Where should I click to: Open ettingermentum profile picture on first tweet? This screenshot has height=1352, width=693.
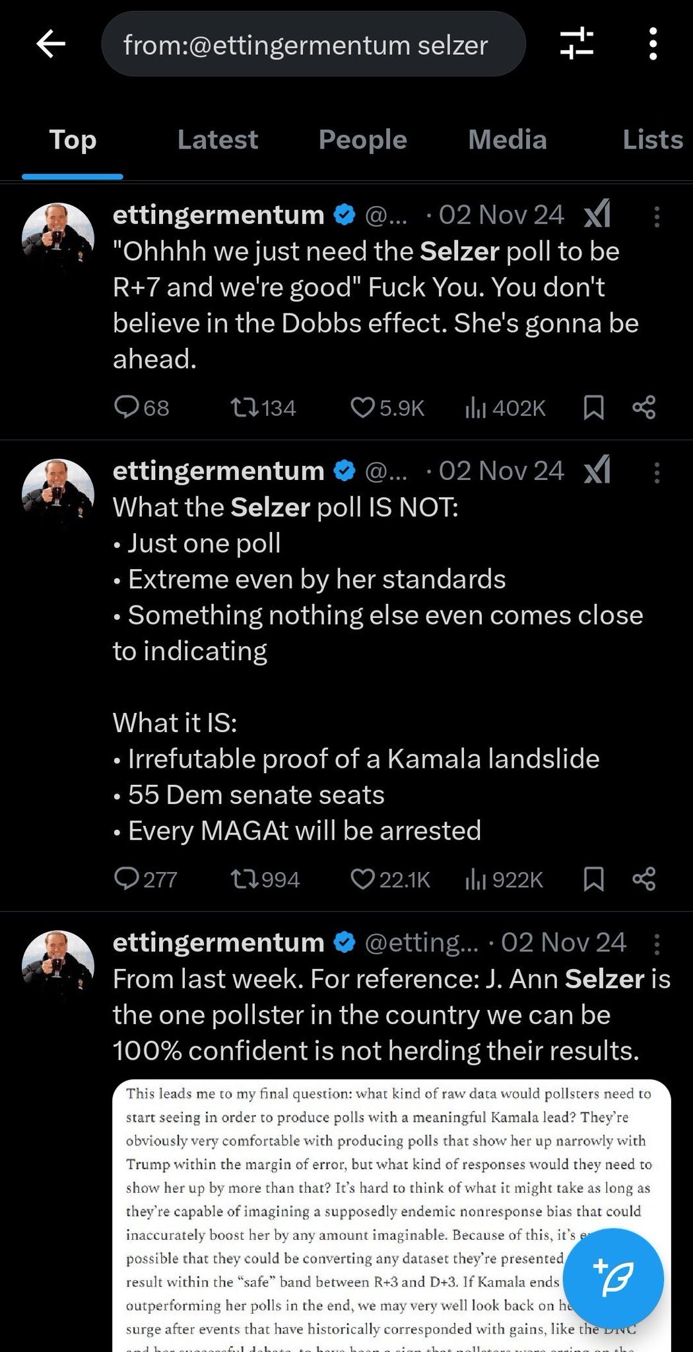[58, 239]
